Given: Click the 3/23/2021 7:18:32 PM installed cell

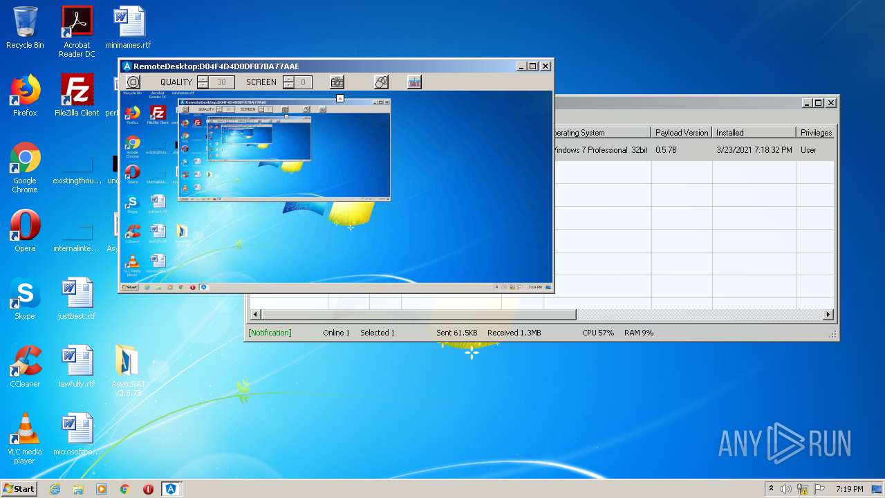Looking at the screenshot, I should (754, 150).
